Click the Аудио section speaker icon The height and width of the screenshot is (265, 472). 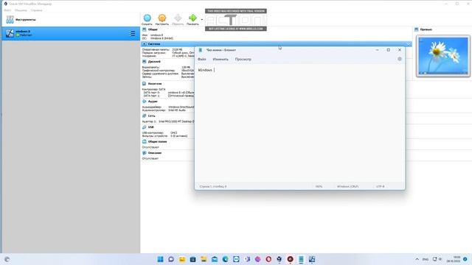click(x=145, y=102)
